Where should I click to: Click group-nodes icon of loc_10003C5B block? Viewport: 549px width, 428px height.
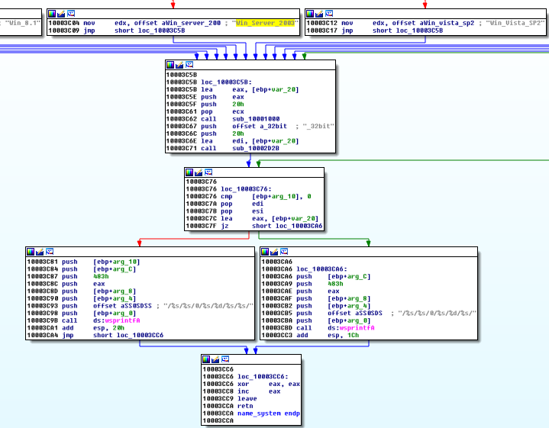pos(189,65)
